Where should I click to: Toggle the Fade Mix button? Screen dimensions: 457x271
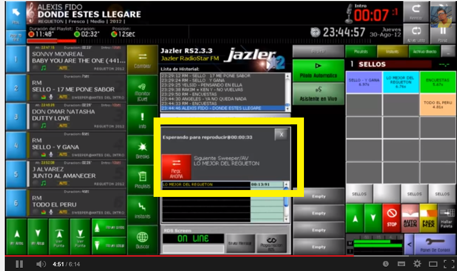tap(428, 218)
